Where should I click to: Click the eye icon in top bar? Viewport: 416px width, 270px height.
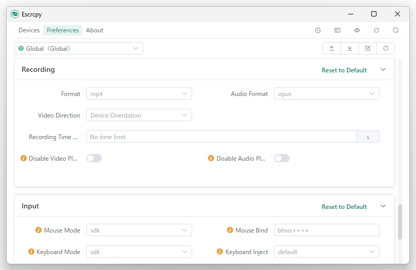click(x=357, y=30)
